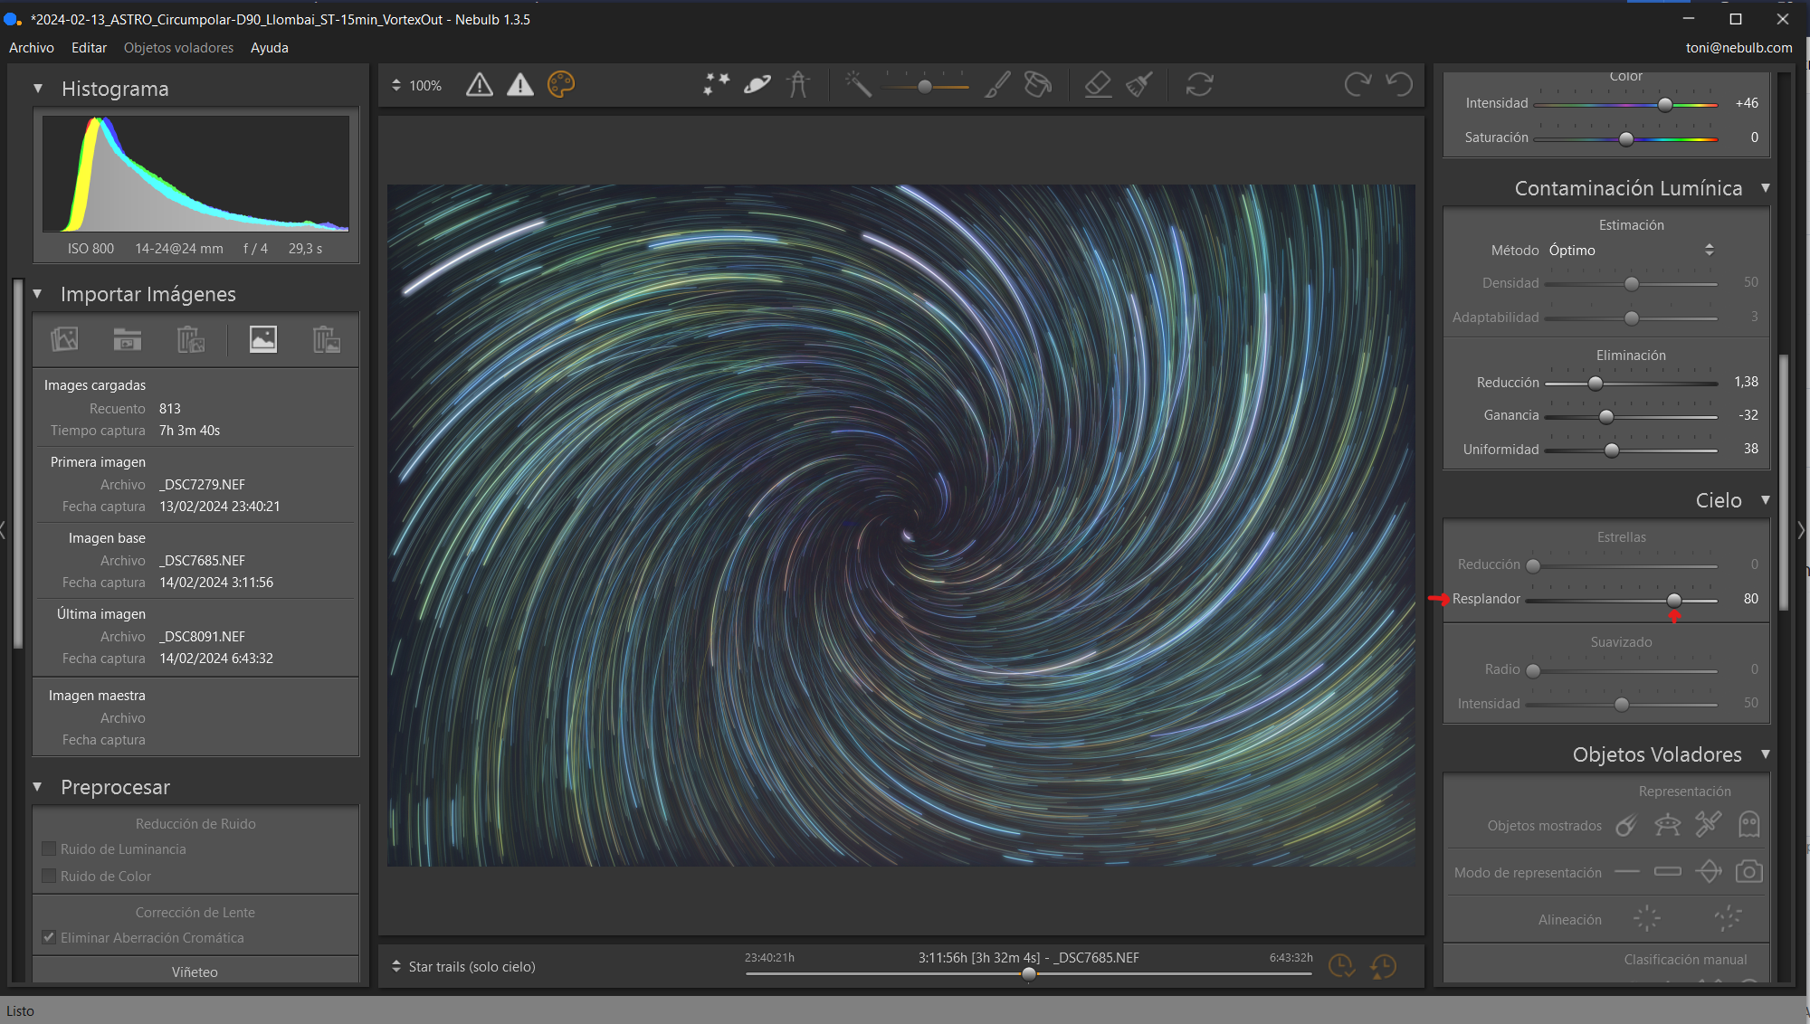
Task: Click the right panel vertical scrollbar
Action: pos(1784,482)
